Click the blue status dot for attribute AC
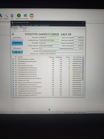104x139 pixels. pyautogui.click(x=13, y=87)
